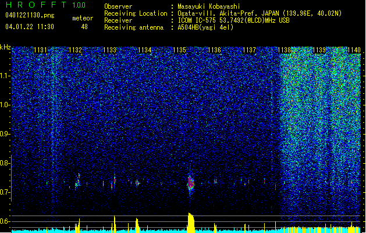The width and height of the screenshot is (366, 233).
Task: Click the yellow power peak below 1133
Action: 115,224
